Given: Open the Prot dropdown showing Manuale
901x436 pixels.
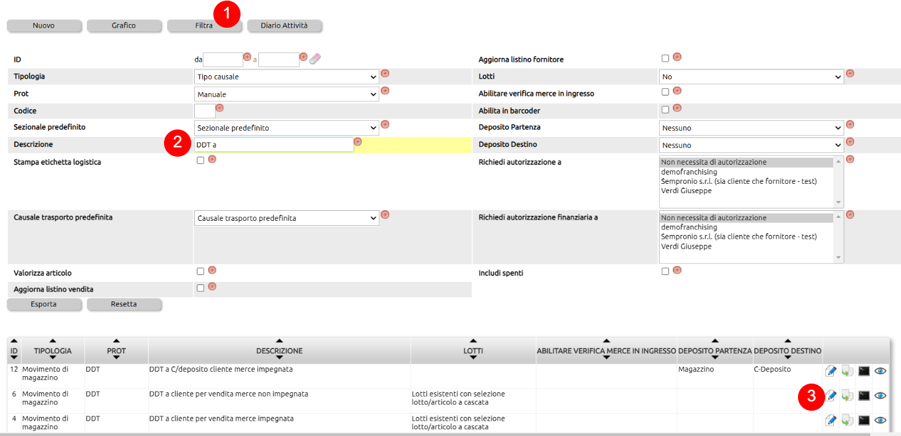Looking at the screenshot, I should tap(287, 94).
